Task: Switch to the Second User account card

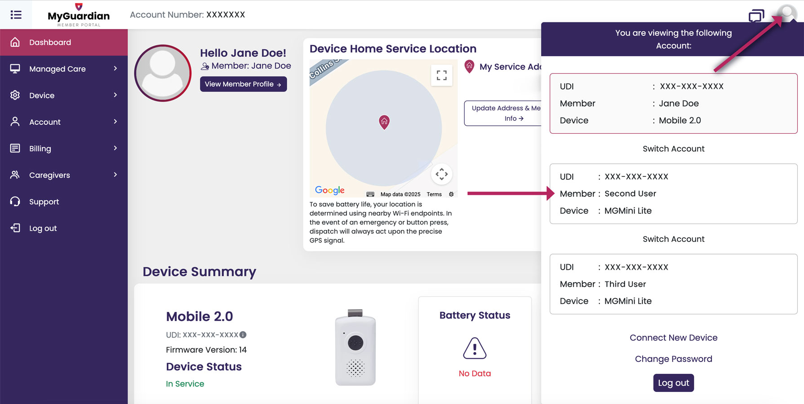Action: [x=673, y=193]
